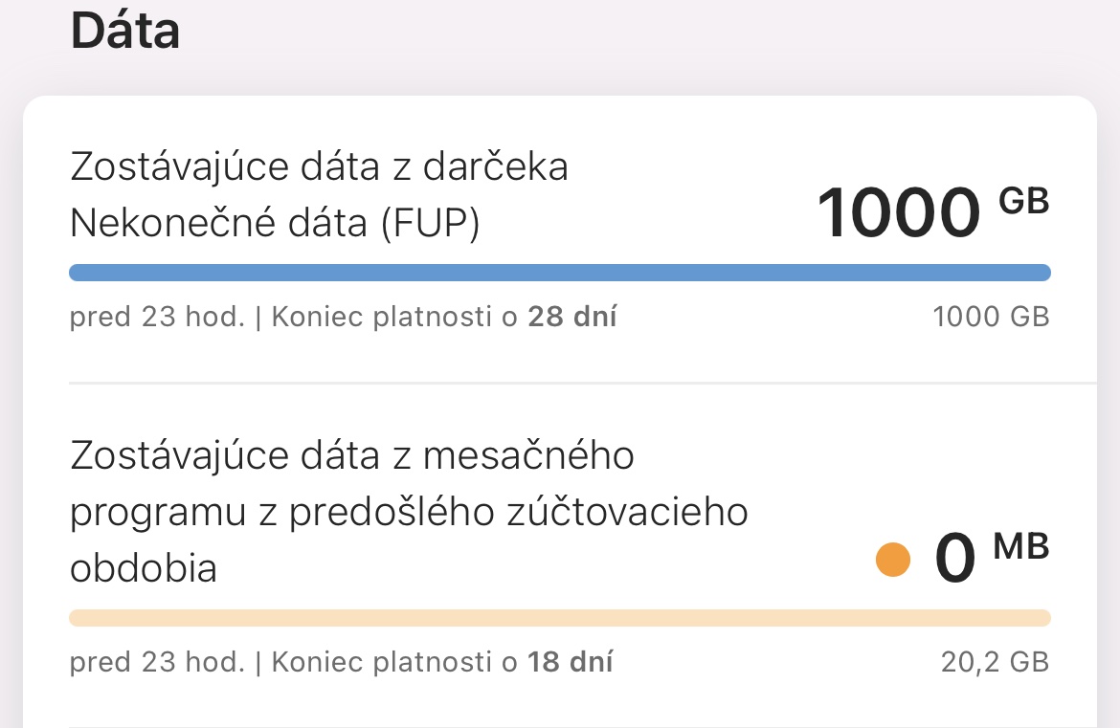Viewport: 1120px width, 728px height.
Task: Select the 0 MB remaining value
Action: (x=956, y=559)
